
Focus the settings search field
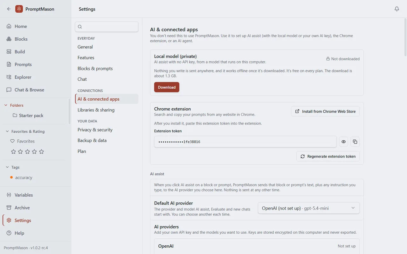point(107,27)
